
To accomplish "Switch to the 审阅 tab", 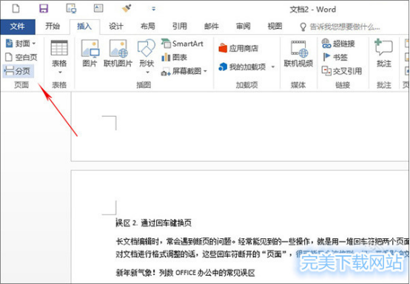I will tap(243, 26).
